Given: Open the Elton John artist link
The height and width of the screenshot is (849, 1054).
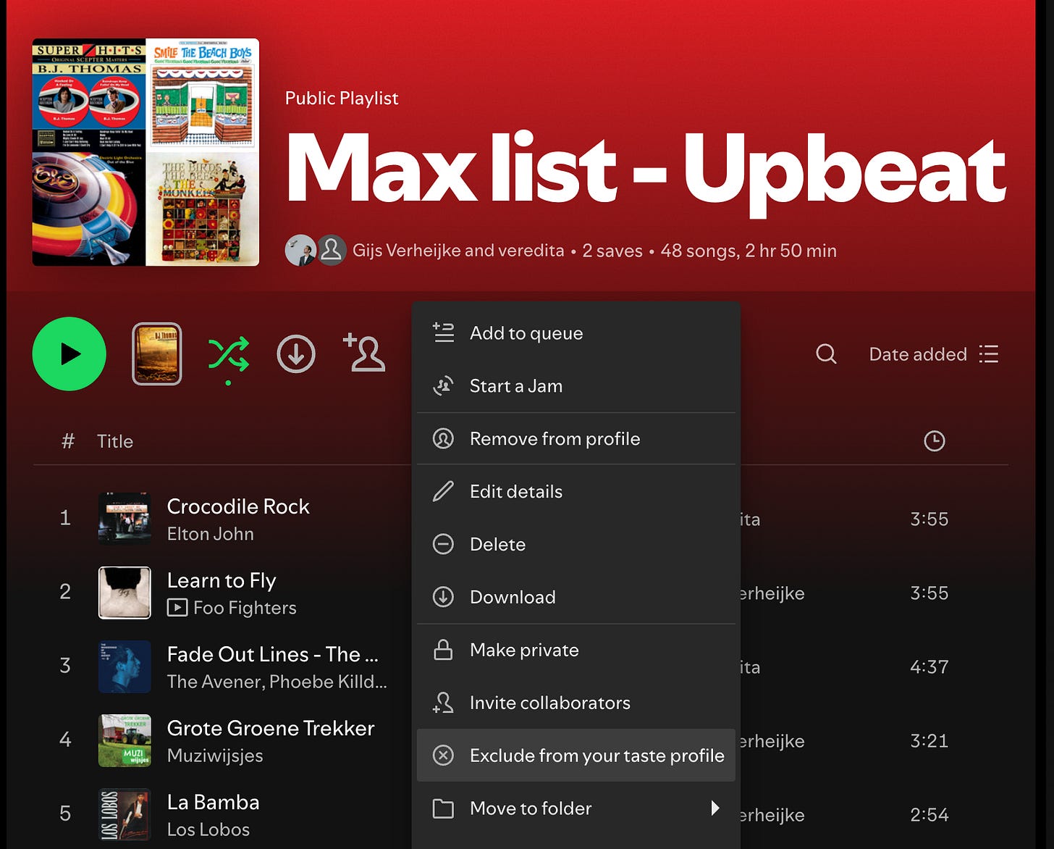Looking at the screenshot, I should pos(211,534).
